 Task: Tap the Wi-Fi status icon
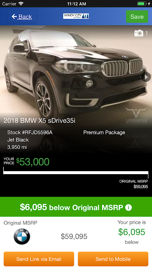click(x=21, y=4)
